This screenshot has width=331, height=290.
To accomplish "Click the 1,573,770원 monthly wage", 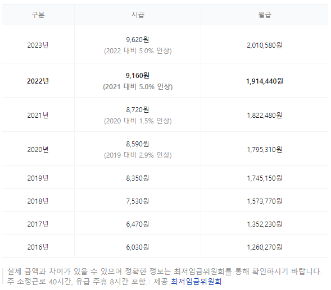I will tap(265, 201).
